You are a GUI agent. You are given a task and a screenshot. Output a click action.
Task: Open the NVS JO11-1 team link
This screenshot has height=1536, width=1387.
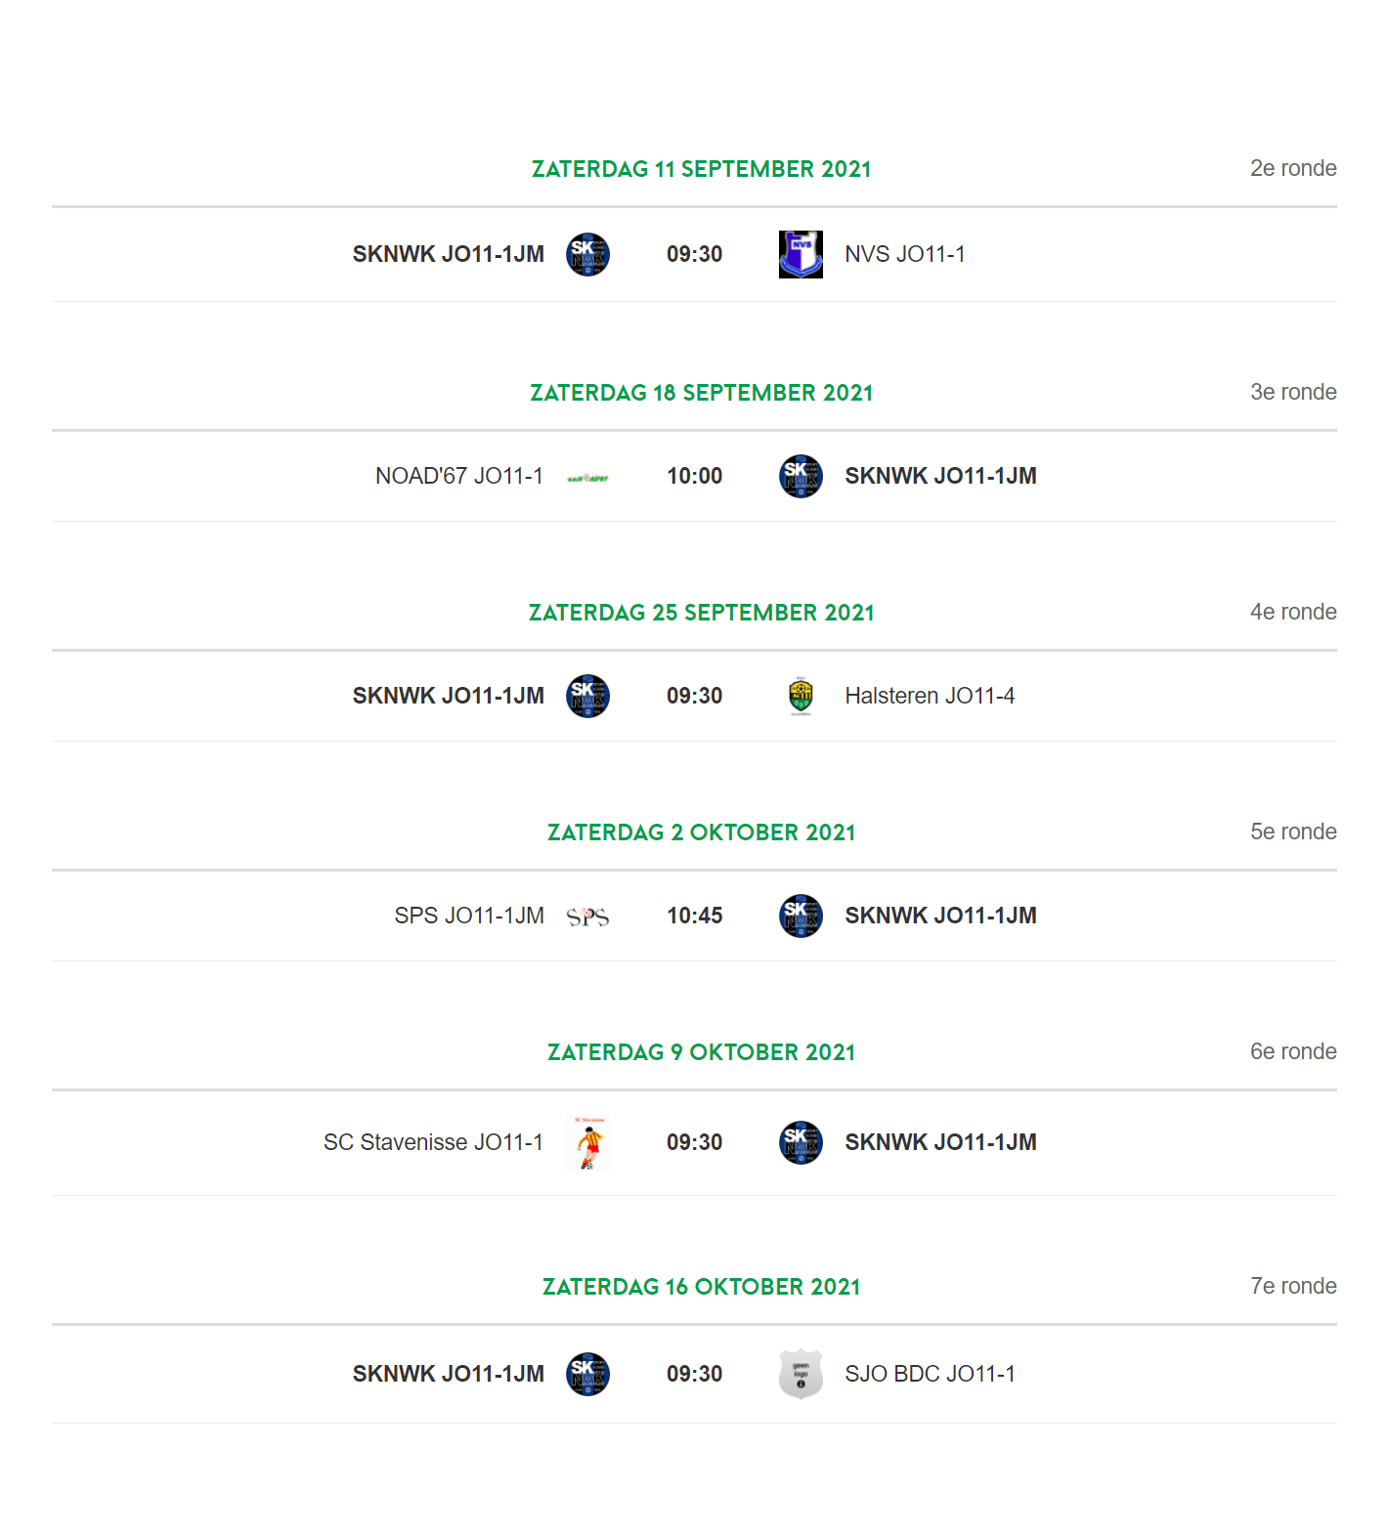pos(904,254)
